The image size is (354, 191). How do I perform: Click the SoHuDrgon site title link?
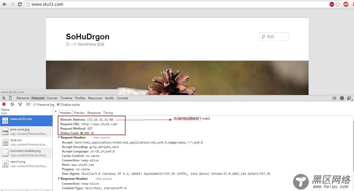[x=88, y=37]
